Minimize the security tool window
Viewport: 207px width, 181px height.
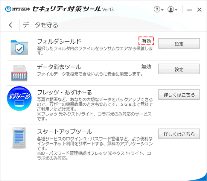point(189,10)
